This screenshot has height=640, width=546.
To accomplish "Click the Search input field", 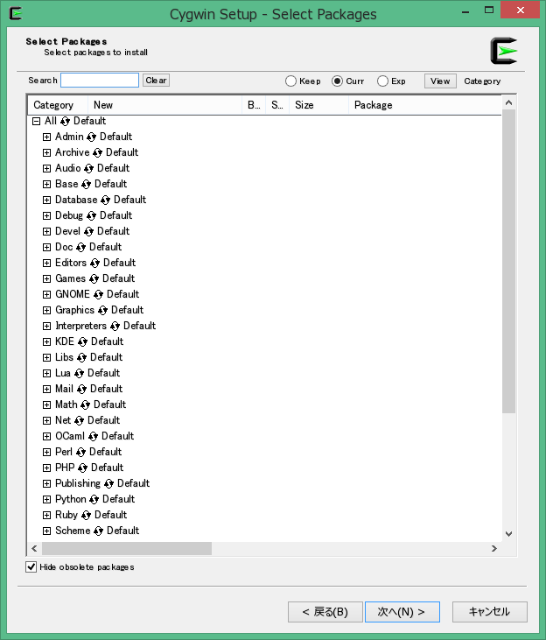I will pyautogui.click(x=100, y=81).
